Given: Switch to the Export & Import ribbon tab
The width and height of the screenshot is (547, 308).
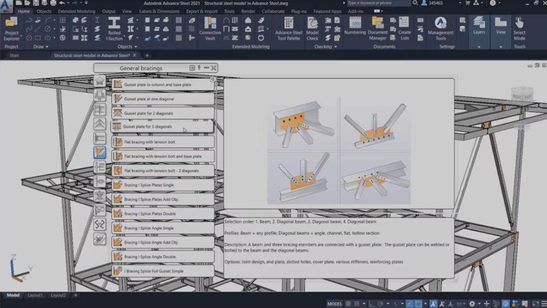Looking at the screenshot, I should pos(202,11).
